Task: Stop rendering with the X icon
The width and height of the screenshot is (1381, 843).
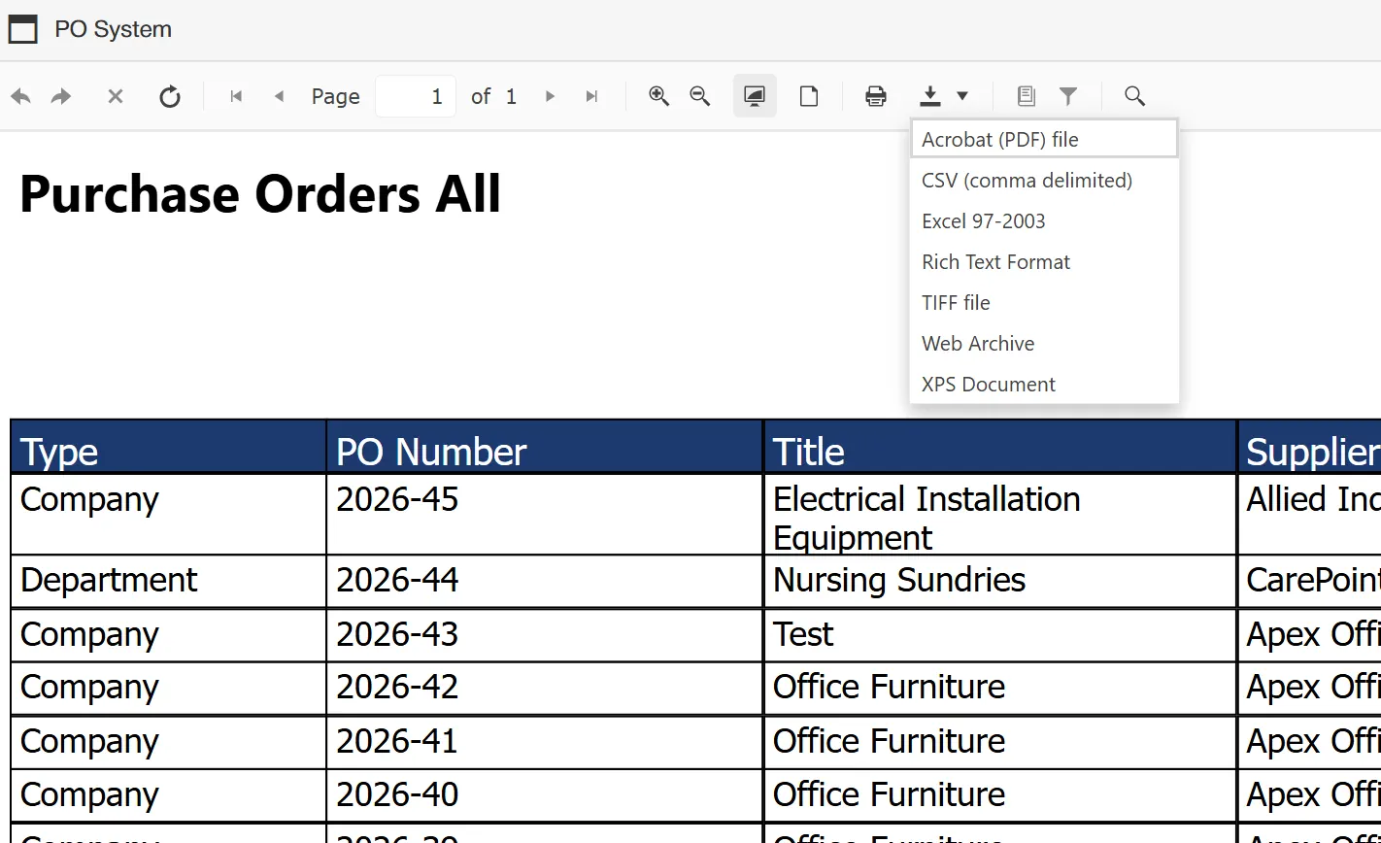Action: tap(115, 96)
